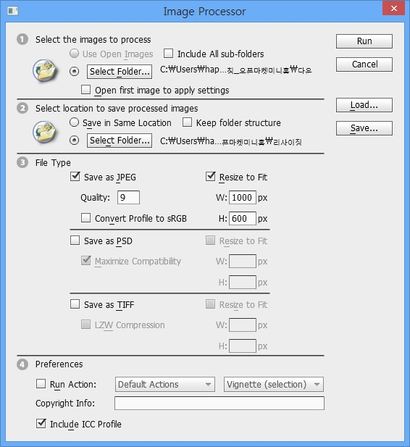
Task: Check the Save as PSD option
Action: (75, 241)
